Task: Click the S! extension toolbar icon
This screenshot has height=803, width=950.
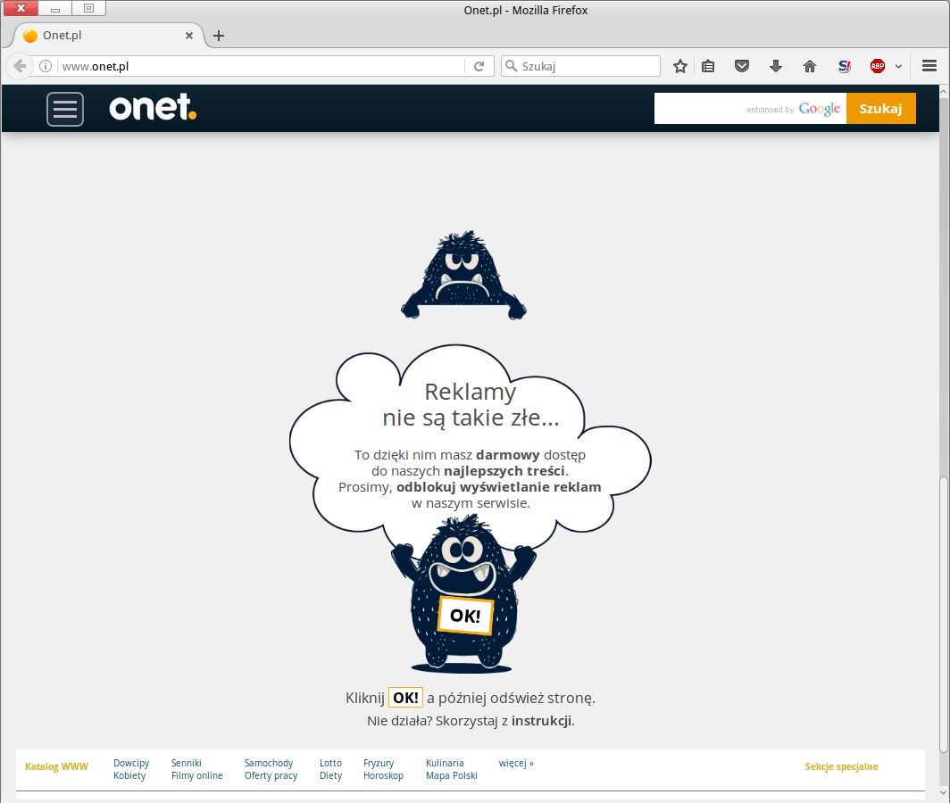Action: pyautogui.click(x=844, y=66)
